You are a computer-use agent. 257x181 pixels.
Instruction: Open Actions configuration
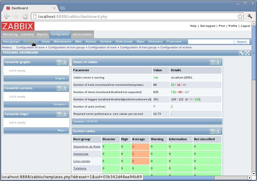click(x=91, y=42)
